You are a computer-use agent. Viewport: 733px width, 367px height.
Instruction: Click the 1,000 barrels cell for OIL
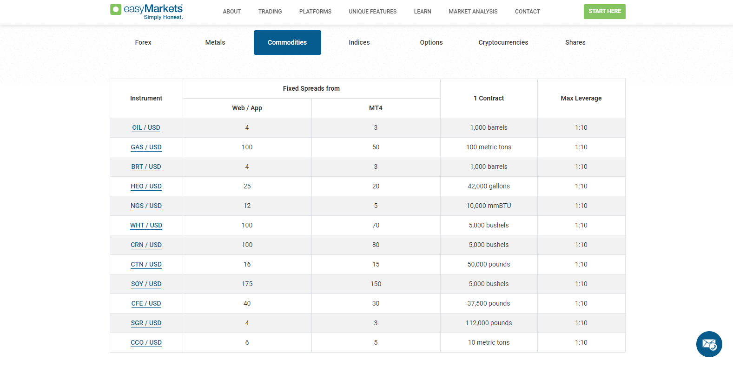tap(489, 127)
